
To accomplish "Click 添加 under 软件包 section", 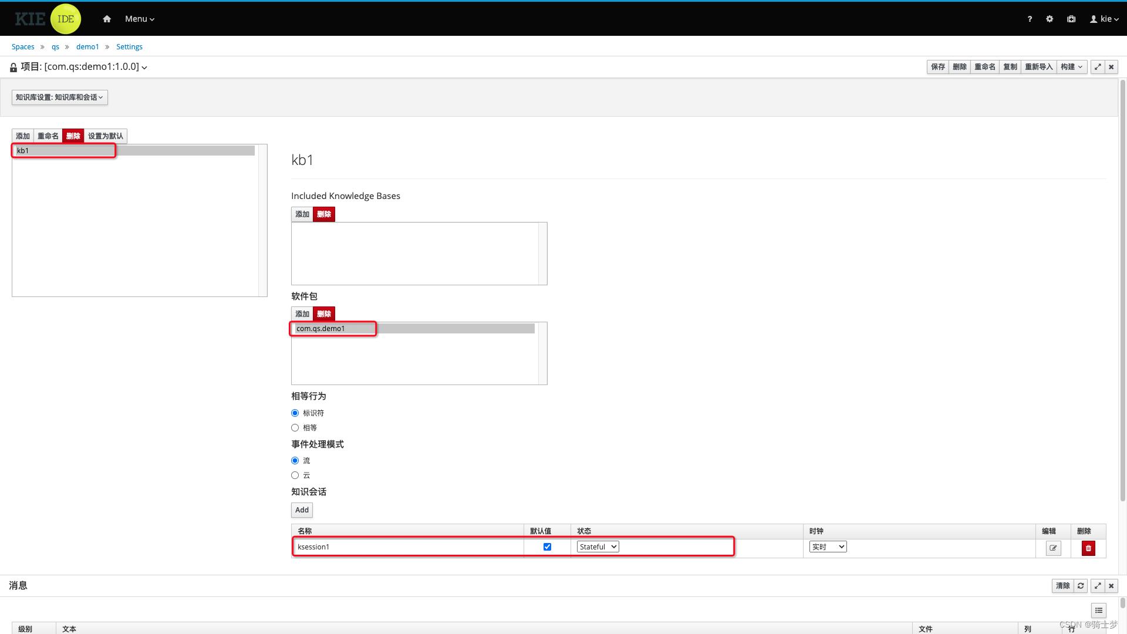I will 302,314.
